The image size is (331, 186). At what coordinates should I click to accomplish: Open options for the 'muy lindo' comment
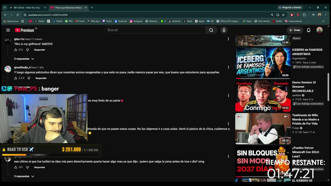click(x=228, y=96)
